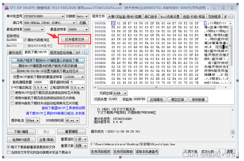Switch to 大赛/实验室/教材/招聘 tab

point(125,17)
